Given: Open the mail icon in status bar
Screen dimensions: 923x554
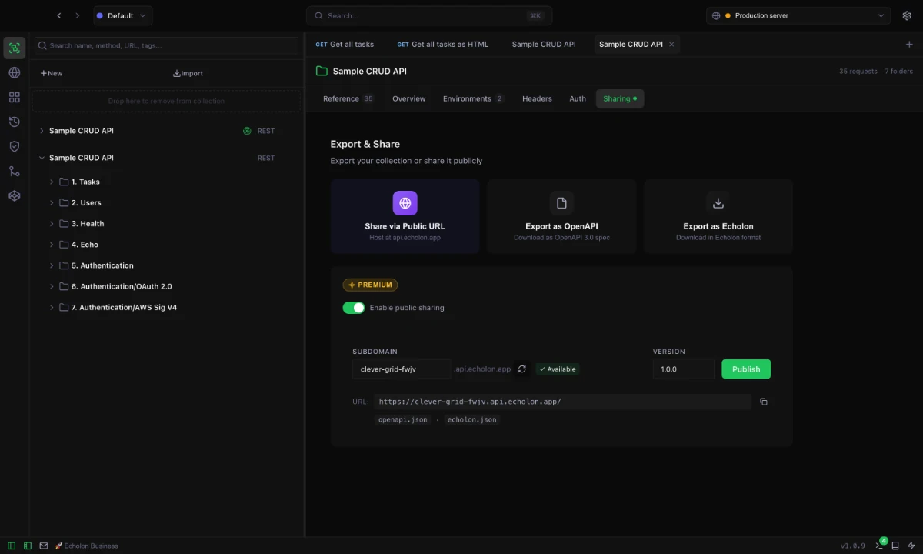Looking at the screenshot, I should [44, 546].
